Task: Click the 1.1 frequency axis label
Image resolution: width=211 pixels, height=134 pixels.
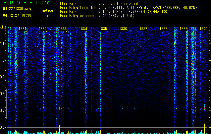Action: pyautogui.click(x=3, y=44)
